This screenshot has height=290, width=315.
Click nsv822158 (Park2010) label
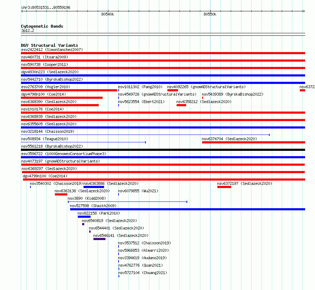pos(99,213)
